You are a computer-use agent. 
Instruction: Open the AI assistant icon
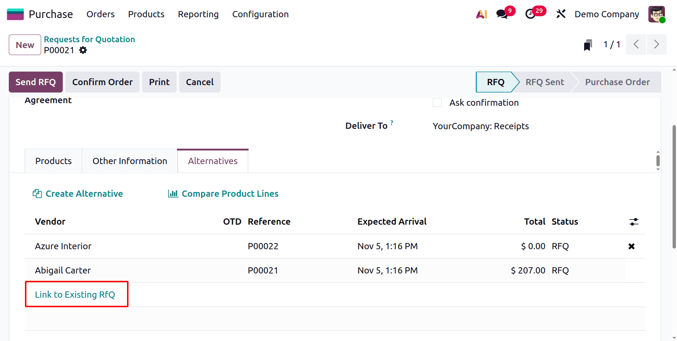481,14
